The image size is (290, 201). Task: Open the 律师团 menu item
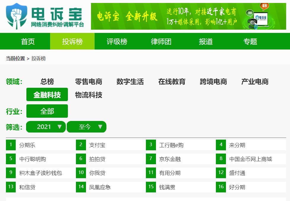click(160, 41)
